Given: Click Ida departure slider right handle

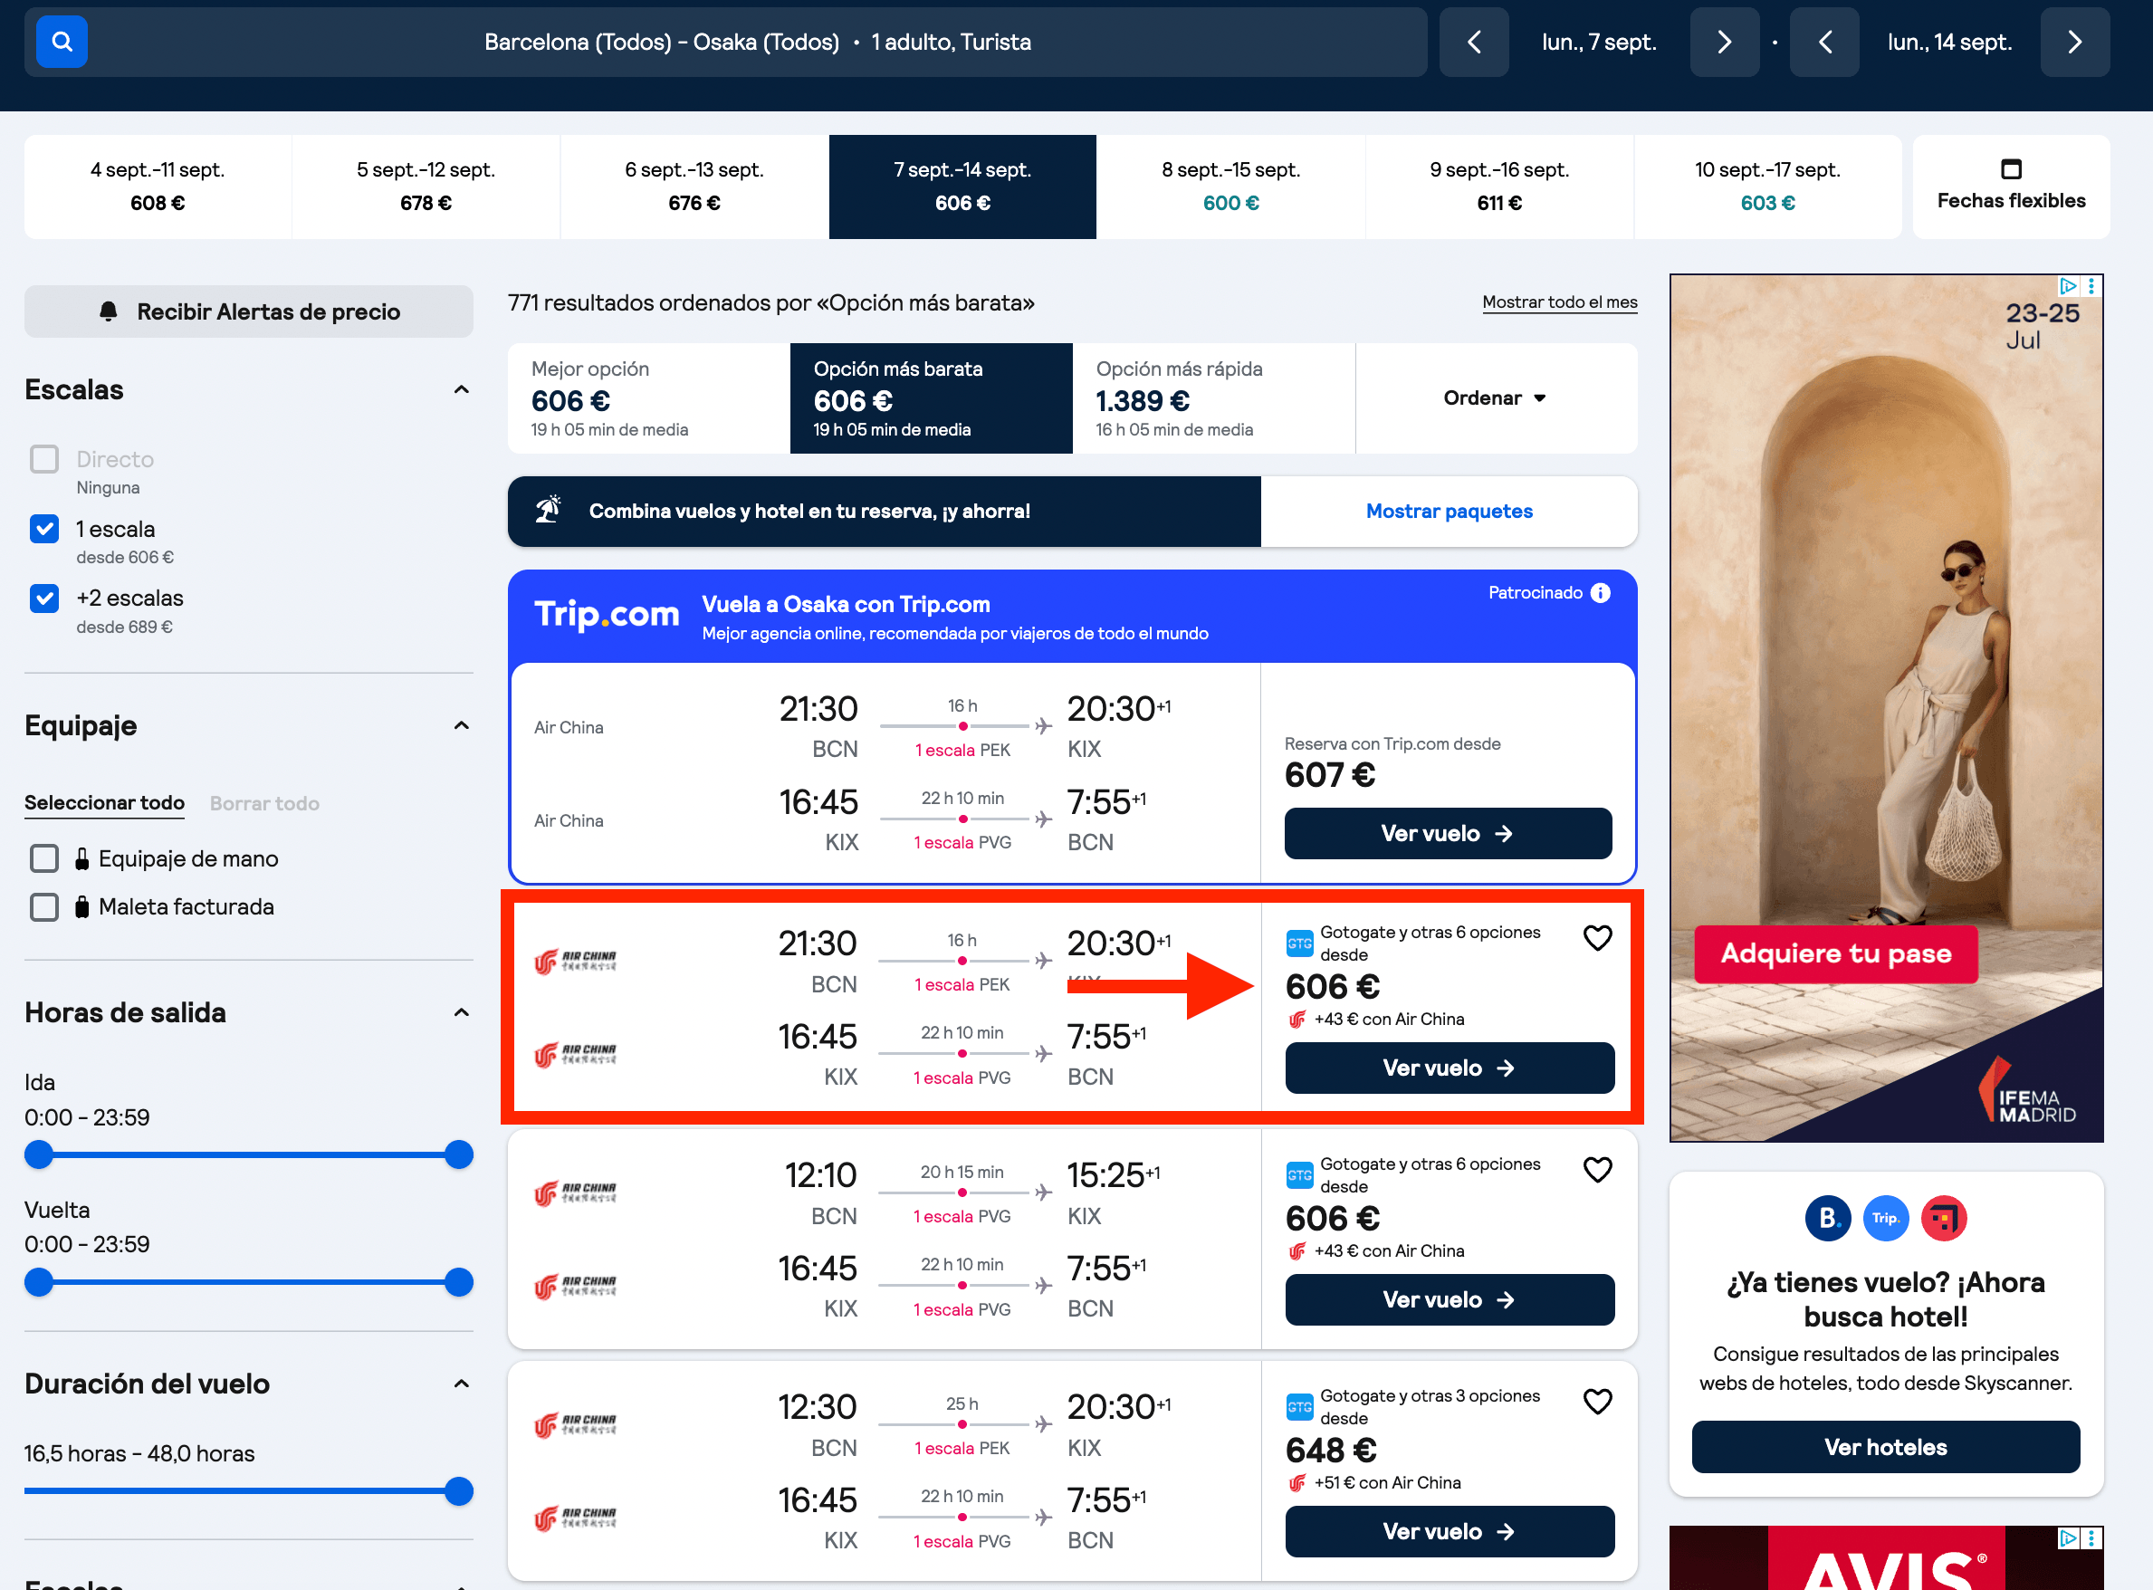Looking at the screenshot, I should pyautogui.click(x=459, y=1154).
